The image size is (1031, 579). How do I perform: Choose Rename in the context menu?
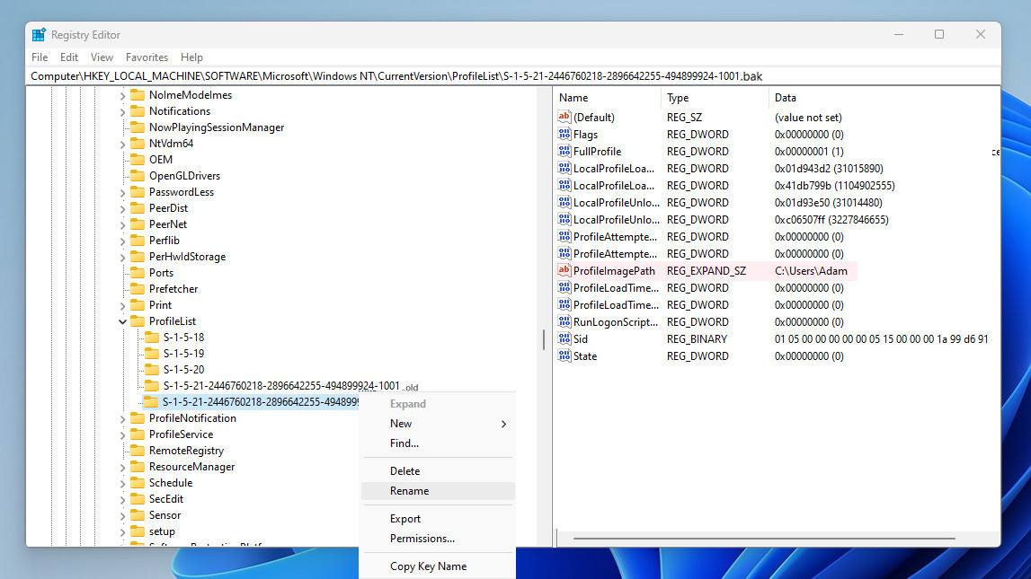click(438, 491)
